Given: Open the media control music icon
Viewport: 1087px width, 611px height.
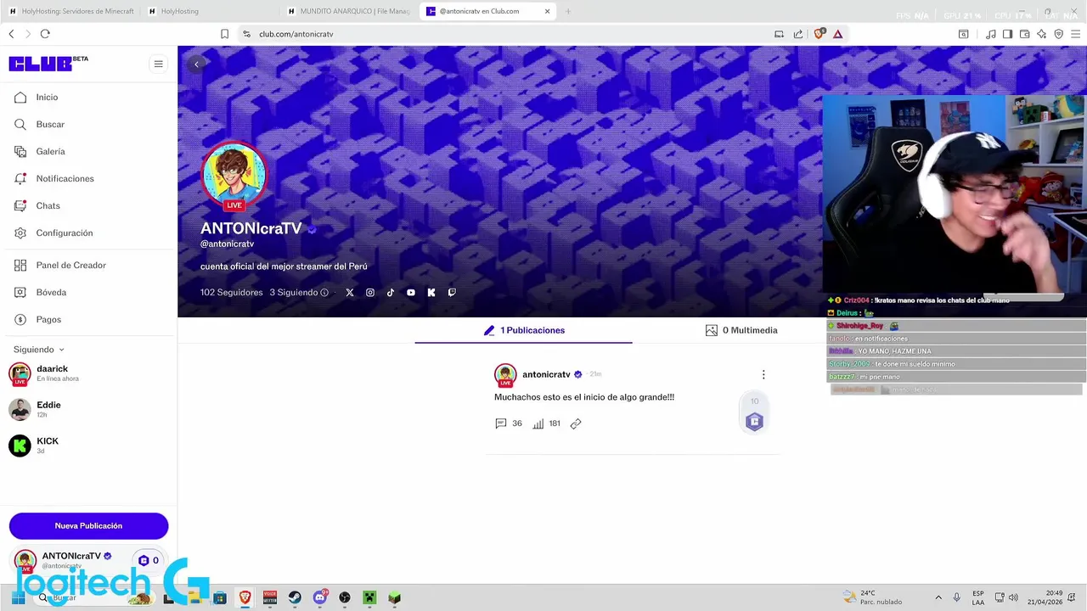Looking at the screenshot, I should 990,34.
